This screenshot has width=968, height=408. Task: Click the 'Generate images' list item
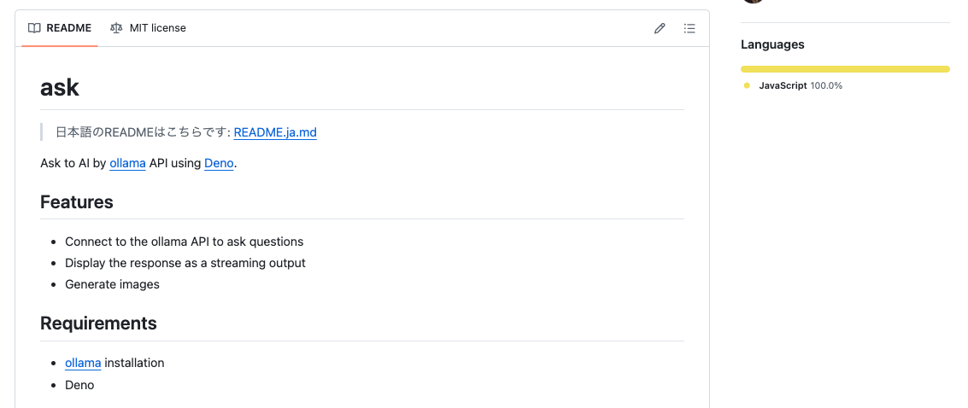[112, 284]
